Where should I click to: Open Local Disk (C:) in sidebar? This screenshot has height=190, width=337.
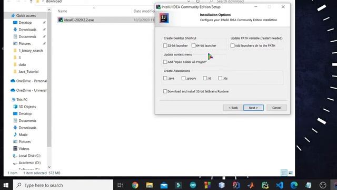[x=29, y=156]
